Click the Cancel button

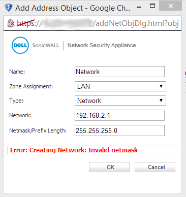[155, 167]
